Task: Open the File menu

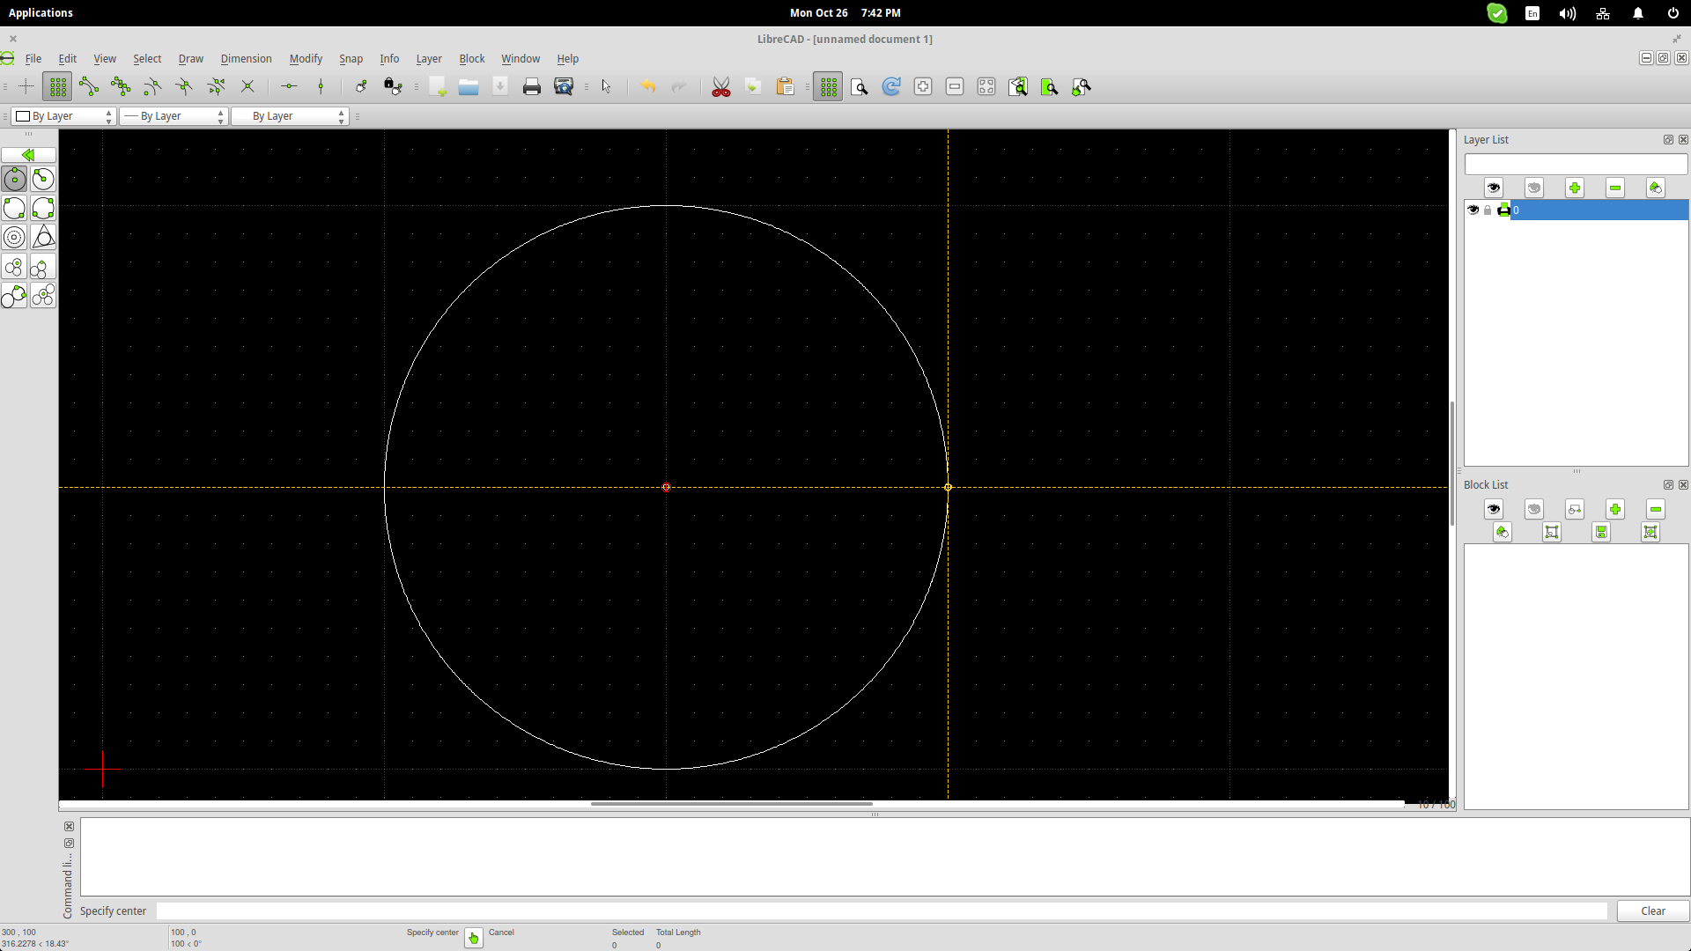Action: click(x=33, y=59)
